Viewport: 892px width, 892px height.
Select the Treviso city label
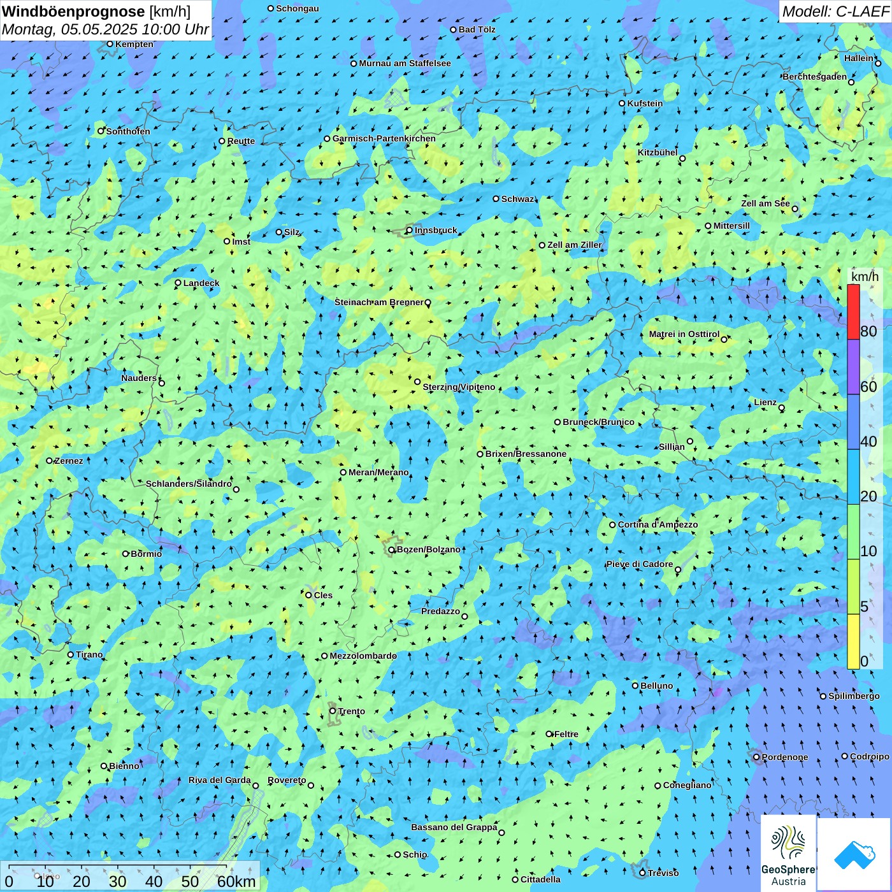[x=663, y=873]
